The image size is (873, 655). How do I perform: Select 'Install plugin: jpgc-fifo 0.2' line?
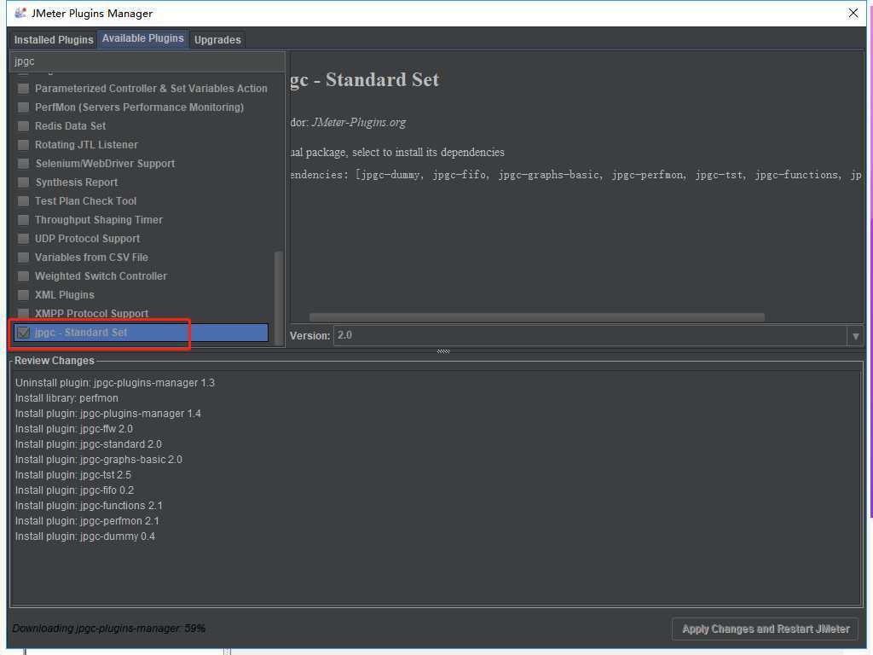(75, 490)
